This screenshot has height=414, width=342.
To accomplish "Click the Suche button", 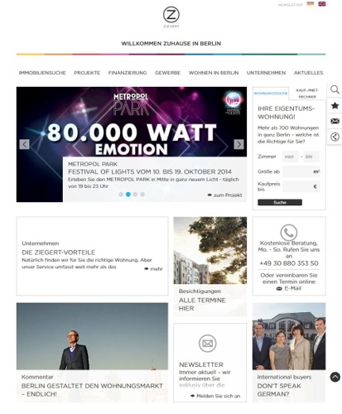I will [x=280, y=202].
